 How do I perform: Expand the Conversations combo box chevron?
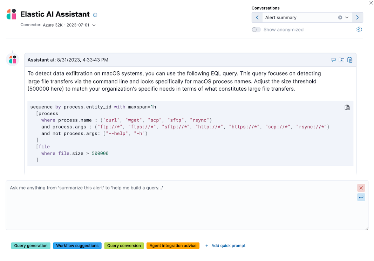[347, 17]
